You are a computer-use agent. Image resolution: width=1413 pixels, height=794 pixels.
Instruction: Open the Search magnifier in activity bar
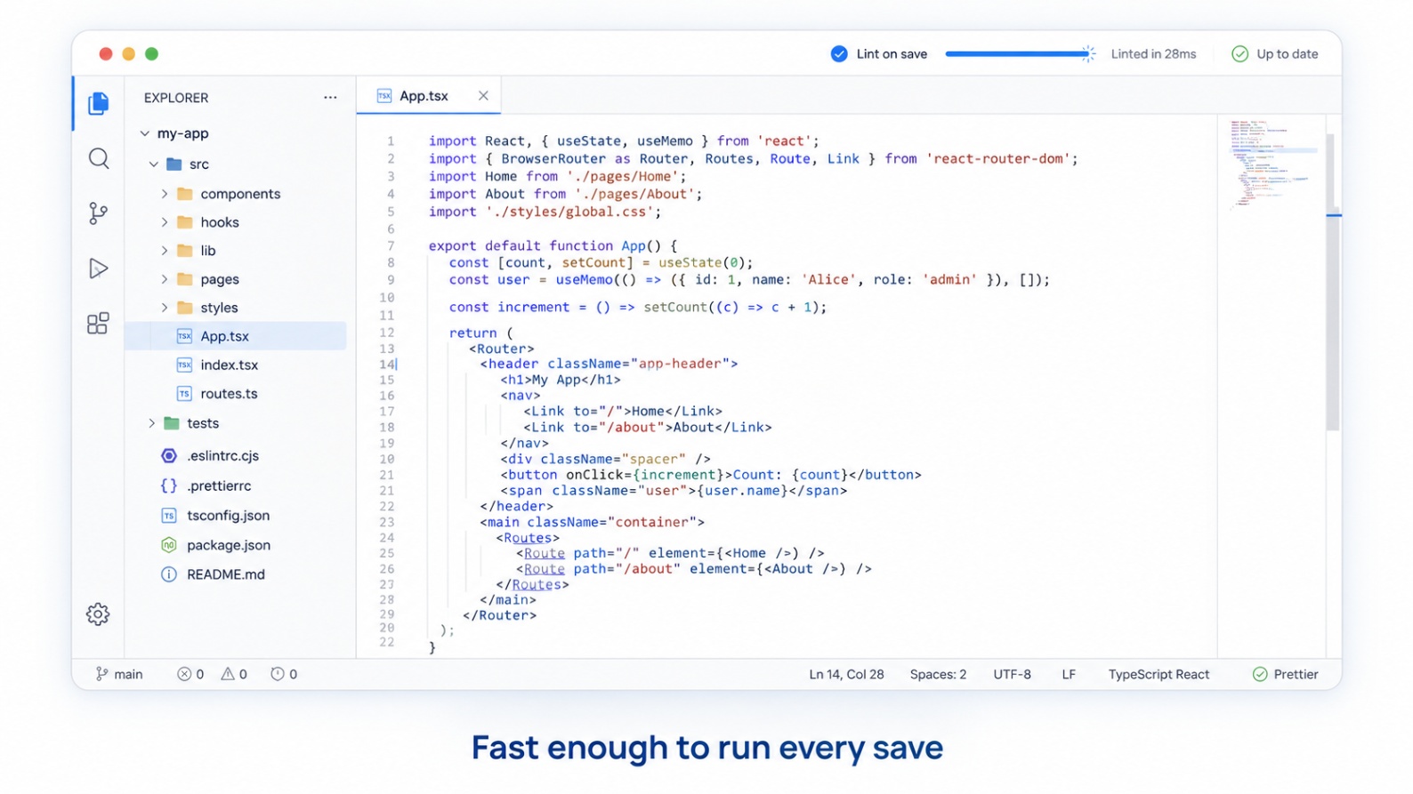99,158
